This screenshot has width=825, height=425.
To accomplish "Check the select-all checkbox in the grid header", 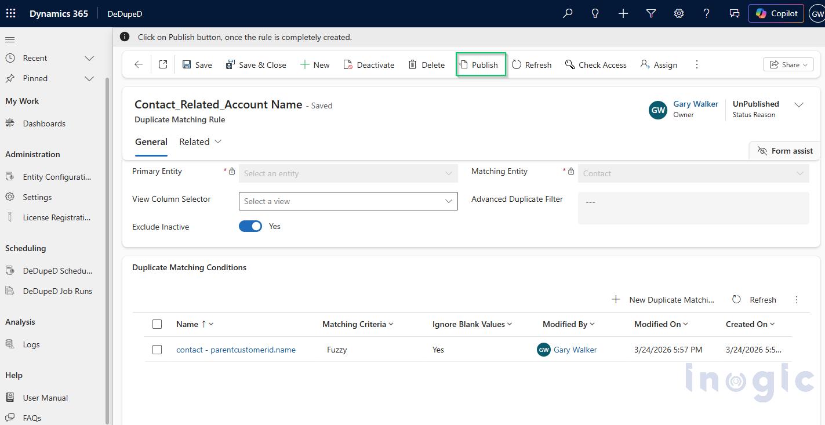I will [x=157, y=324].
